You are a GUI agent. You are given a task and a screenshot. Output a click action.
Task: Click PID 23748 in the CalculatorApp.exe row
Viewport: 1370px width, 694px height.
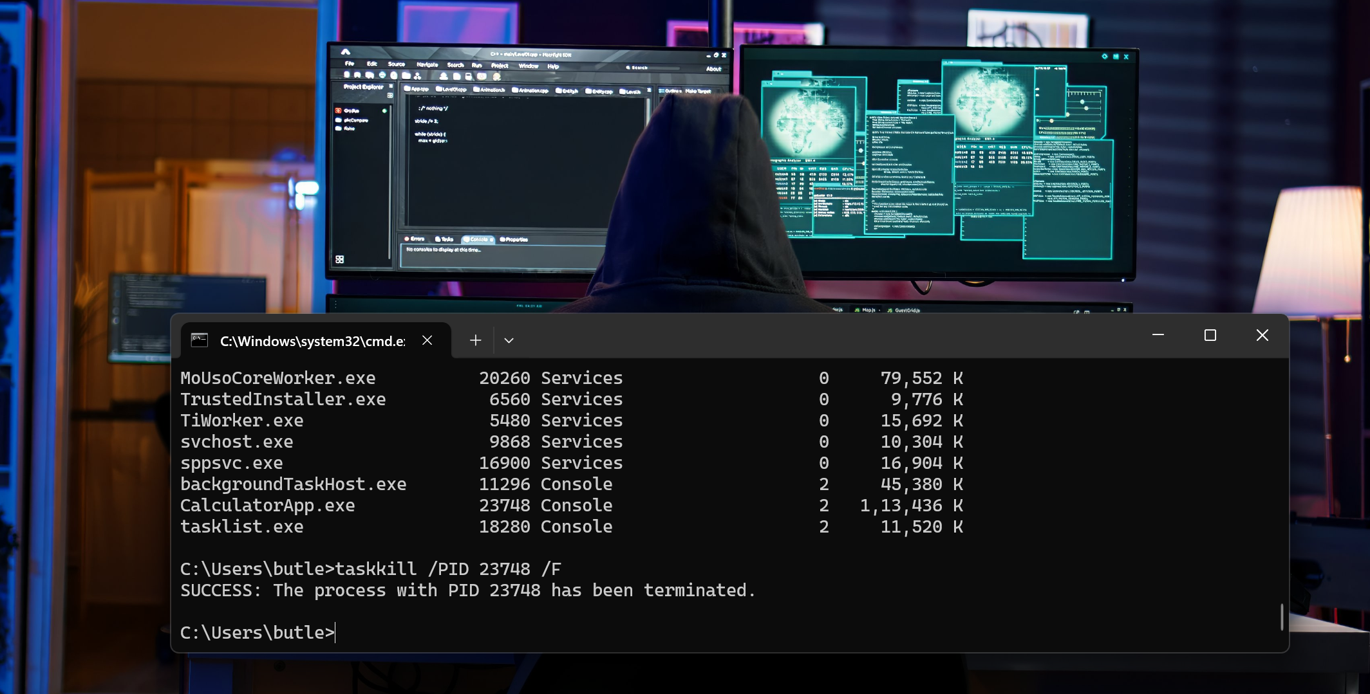[504, 506]
